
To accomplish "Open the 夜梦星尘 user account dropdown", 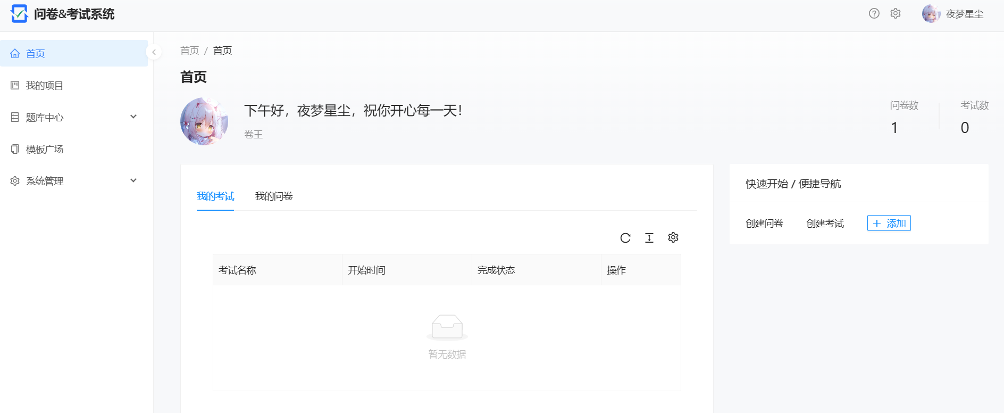I will pyautogui.click(x=953, y=14).
